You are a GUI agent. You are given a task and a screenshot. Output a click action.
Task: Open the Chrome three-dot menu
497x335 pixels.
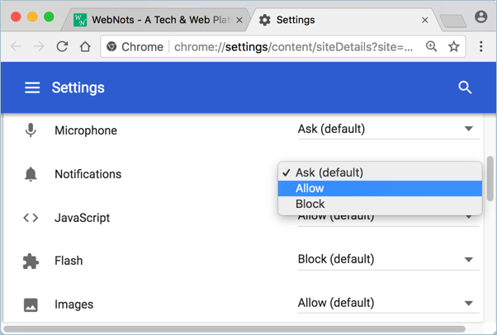481,47
